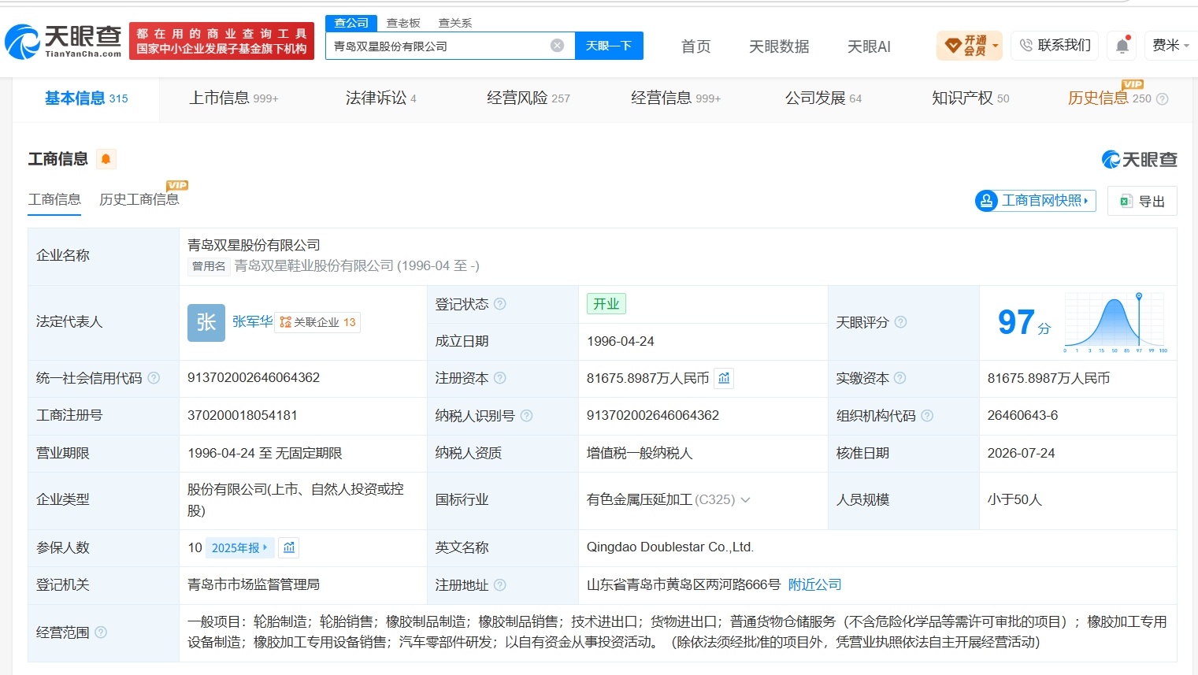Open the 经营信息 tab
Viewport: 1198px width, 675px height.
675,98
